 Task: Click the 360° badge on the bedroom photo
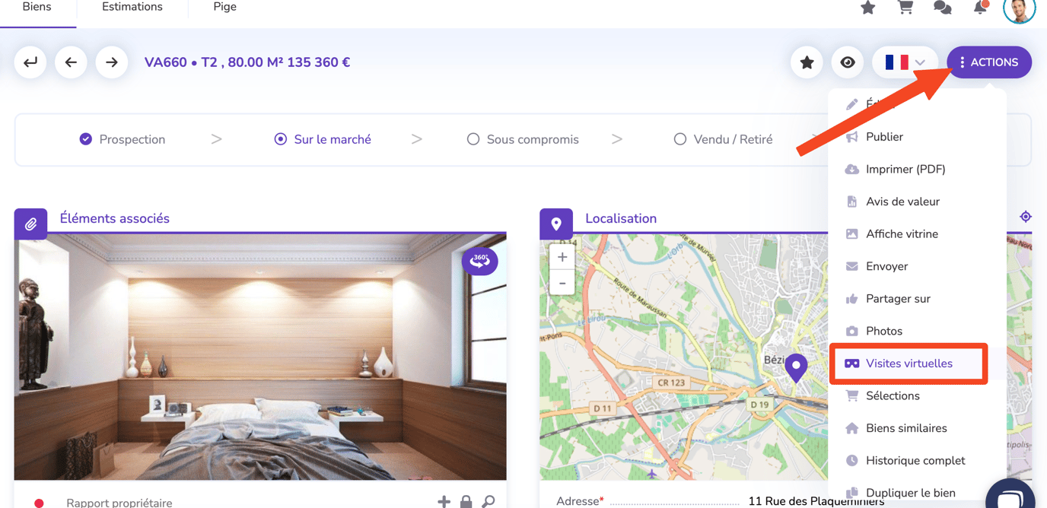point(479,261)
